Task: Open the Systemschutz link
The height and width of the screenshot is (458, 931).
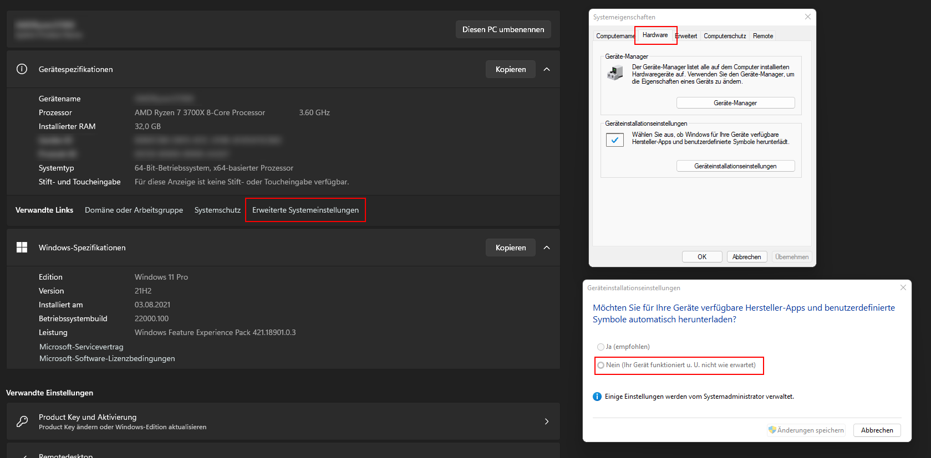Action: tap(217, 210)
